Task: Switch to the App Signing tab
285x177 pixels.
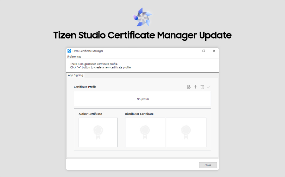Action: click(x=75, y=75)
